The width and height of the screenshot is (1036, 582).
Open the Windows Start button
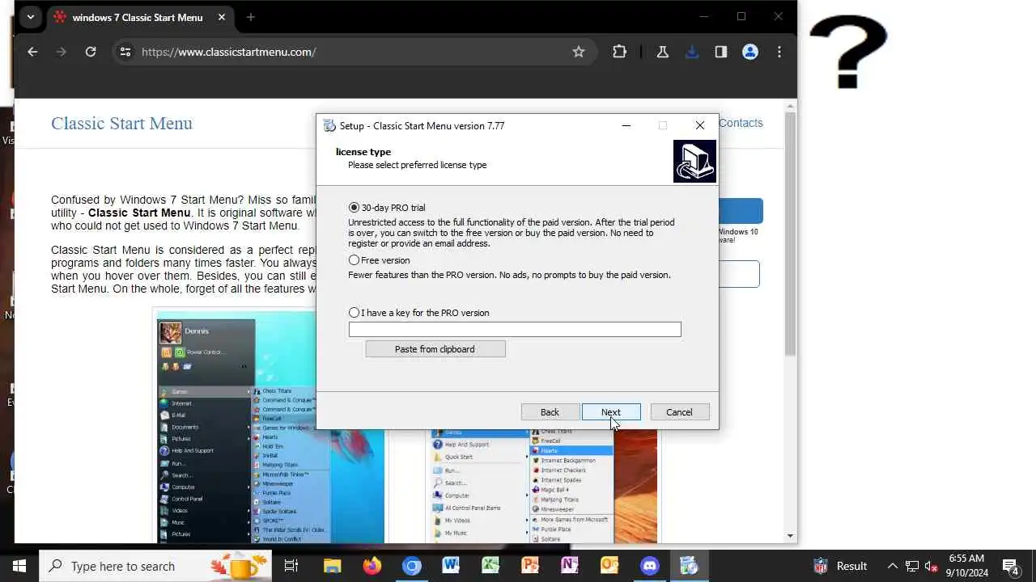coord(19,566)
